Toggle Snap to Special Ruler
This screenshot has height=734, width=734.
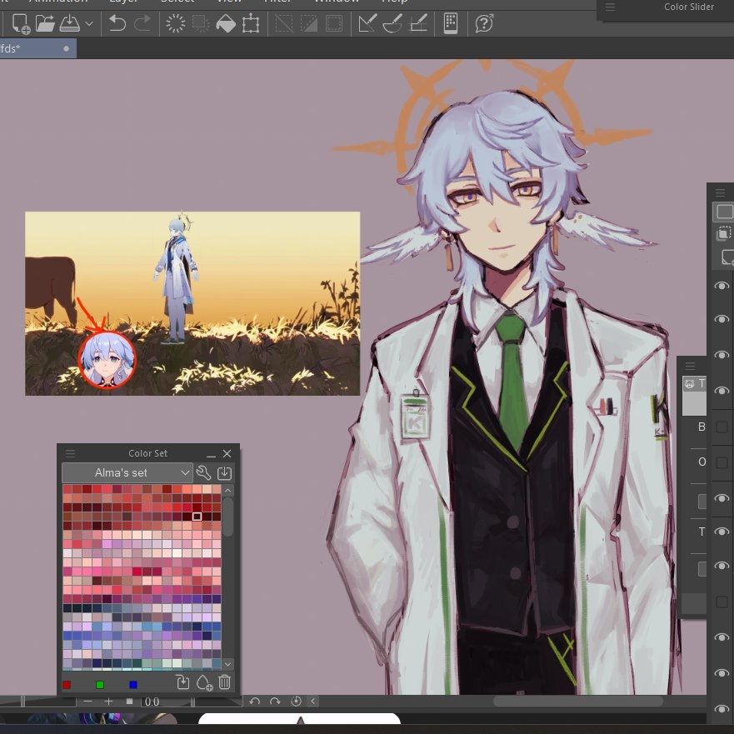pyautogui.click(x=392, y=23)
